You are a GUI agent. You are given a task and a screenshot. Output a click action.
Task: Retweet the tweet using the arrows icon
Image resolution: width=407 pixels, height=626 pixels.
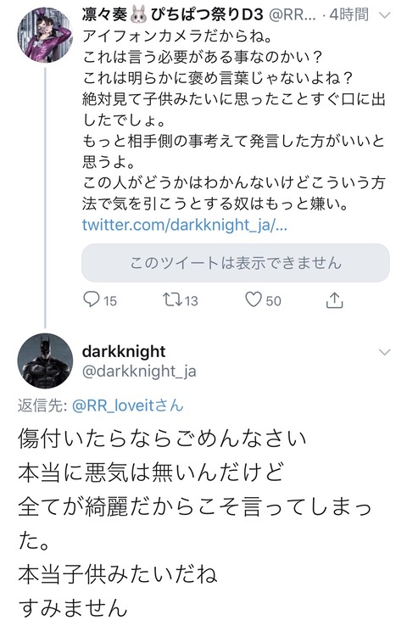(172, 299)
